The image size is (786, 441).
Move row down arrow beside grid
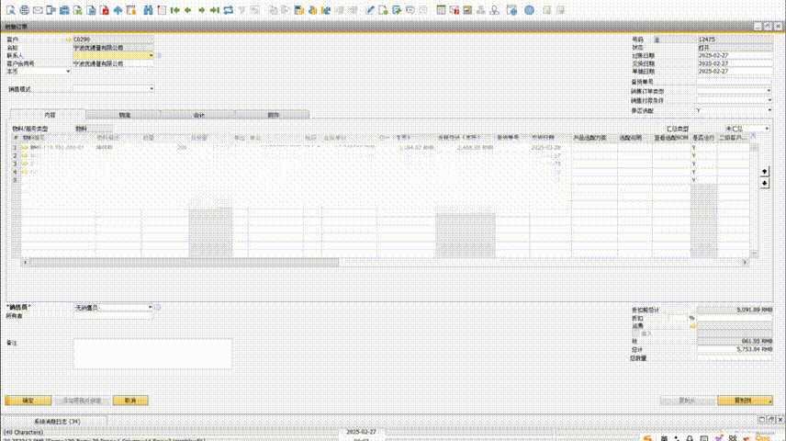pos(766,183)
